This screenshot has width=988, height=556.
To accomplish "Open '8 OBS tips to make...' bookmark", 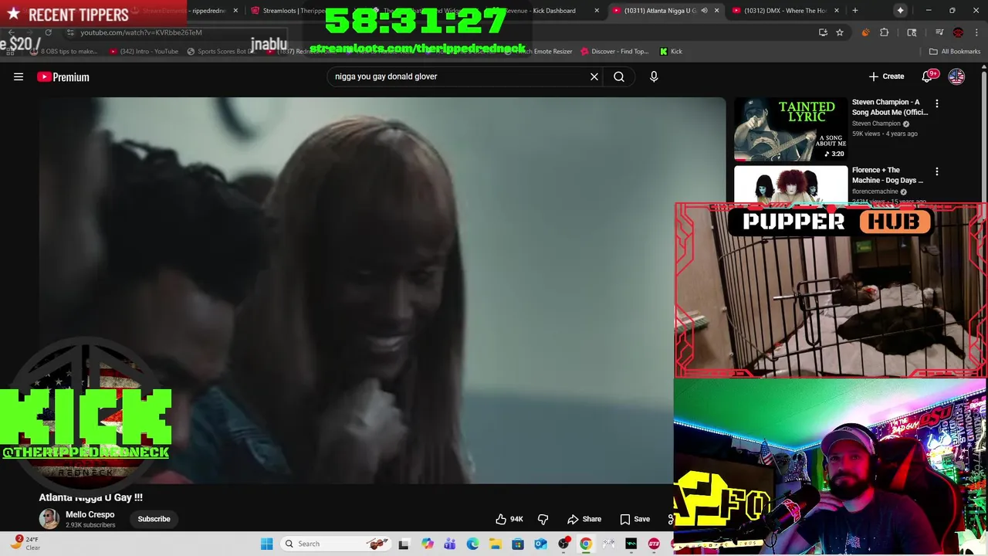I will 64,52.
